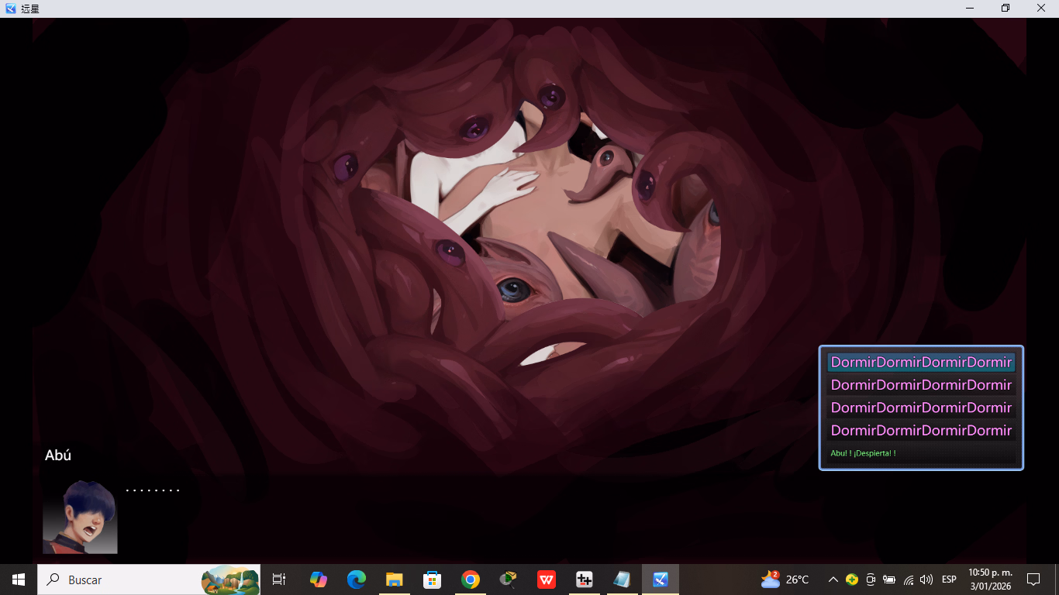The image size is (1059, 595).
Task: Open the notifications action center
Action: (x=1033, y=580)
